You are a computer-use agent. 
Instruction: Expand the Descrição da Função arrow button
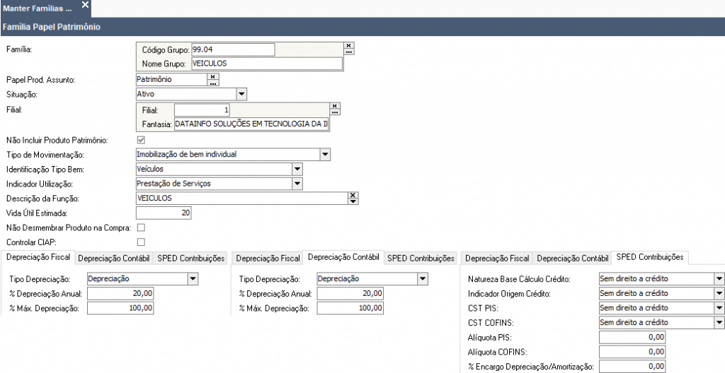[x=353, y=201]
